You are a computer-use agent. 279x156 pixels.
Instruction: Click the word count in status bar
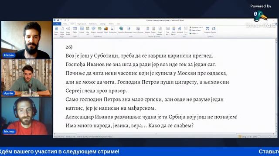click(x=71, y=137)
